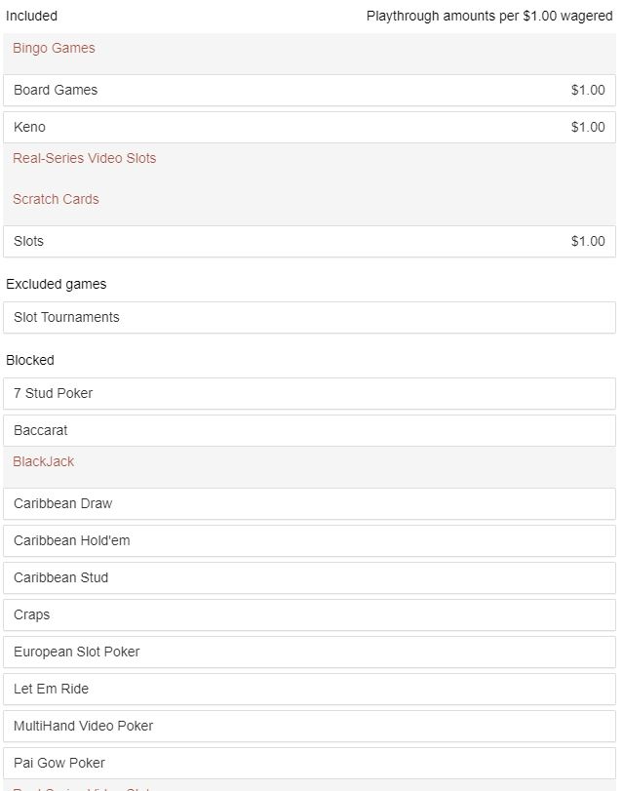Click the Craps row
Image resolution: width=623 pixels, height=791 pixels.
pyautogui.click(x=309, y=614)
